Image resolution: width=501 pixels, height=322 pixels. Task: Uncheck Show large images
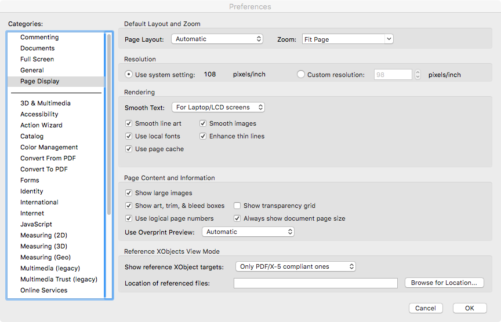point(129,193)
